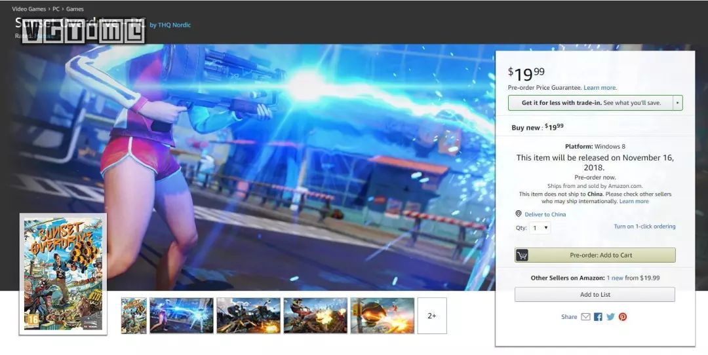The image size is (708, 355).
Task: Open Learn more about Pre-order Price Guarantee
Action: click(600, 88)
